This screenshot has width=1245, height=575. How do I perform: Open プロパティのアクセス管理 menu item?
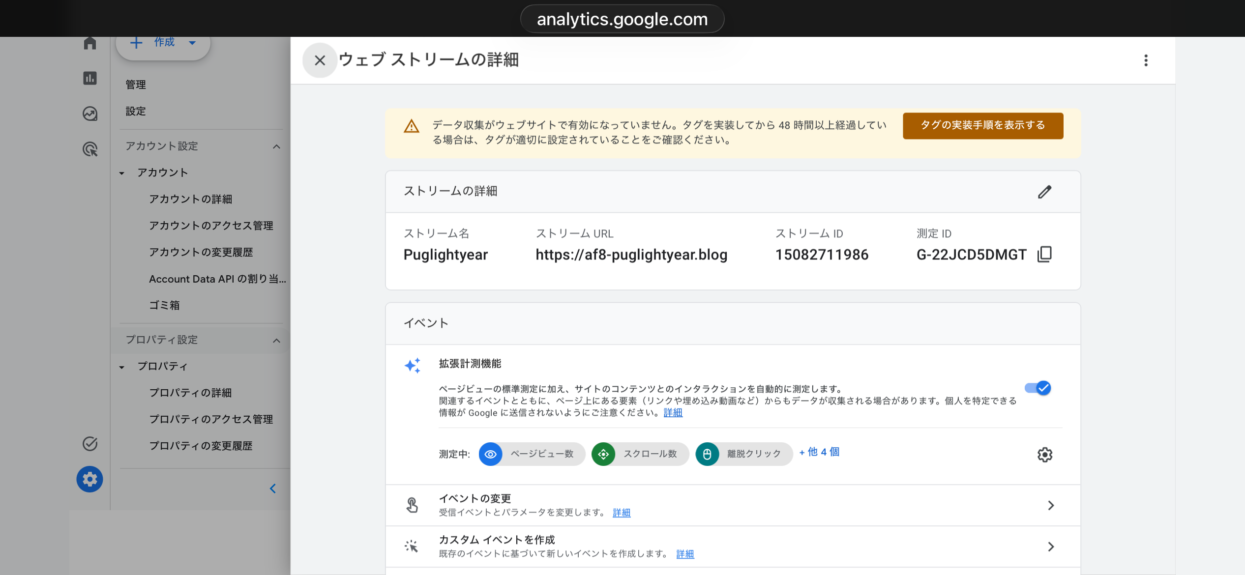(211, 419)
